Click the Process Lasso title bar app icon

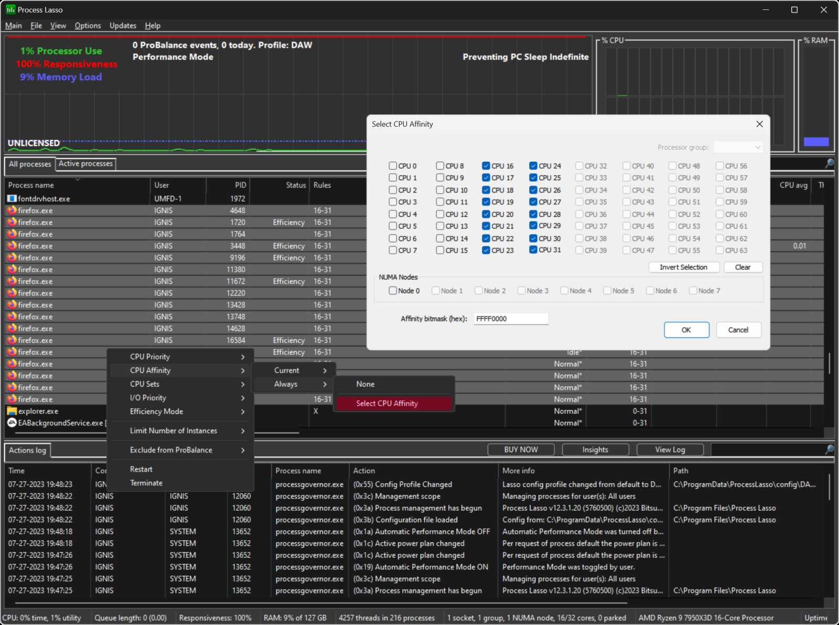(x=10, y=9)
